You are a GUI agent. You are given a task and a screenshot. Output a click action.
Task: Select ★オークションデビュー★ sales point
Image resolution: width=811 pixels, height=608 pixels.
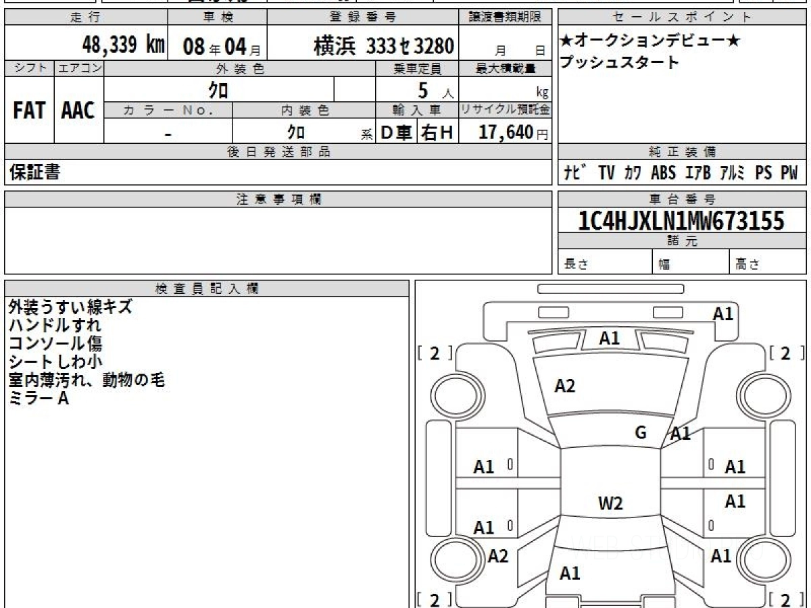[650, 41]
